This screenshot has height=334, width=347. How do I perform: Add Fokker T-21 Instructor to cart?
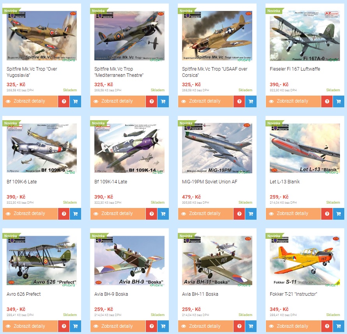point(338,326)
